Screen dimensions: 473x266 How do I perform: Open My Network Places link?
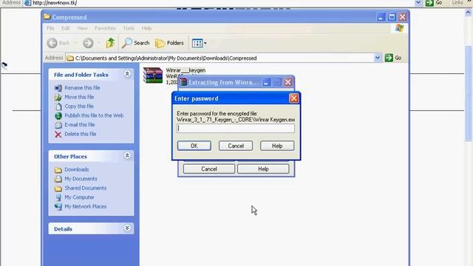86,207
